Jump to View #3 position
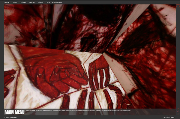 point(23,2)
